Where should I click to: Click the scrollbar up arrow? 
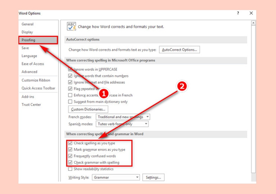point(253,23)
